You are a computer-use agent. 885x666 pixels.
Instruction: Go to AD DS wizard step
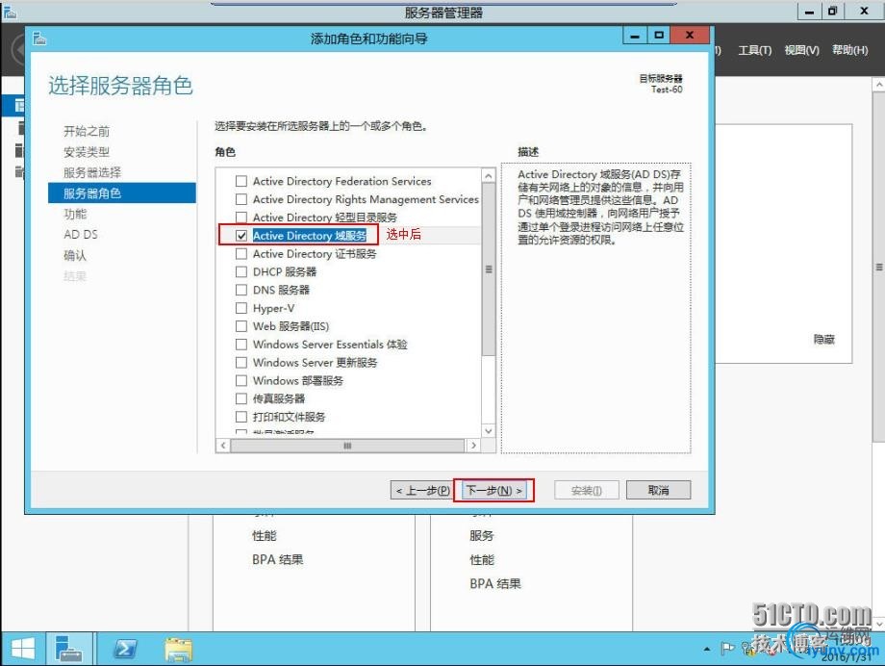(x=81, y=235)
